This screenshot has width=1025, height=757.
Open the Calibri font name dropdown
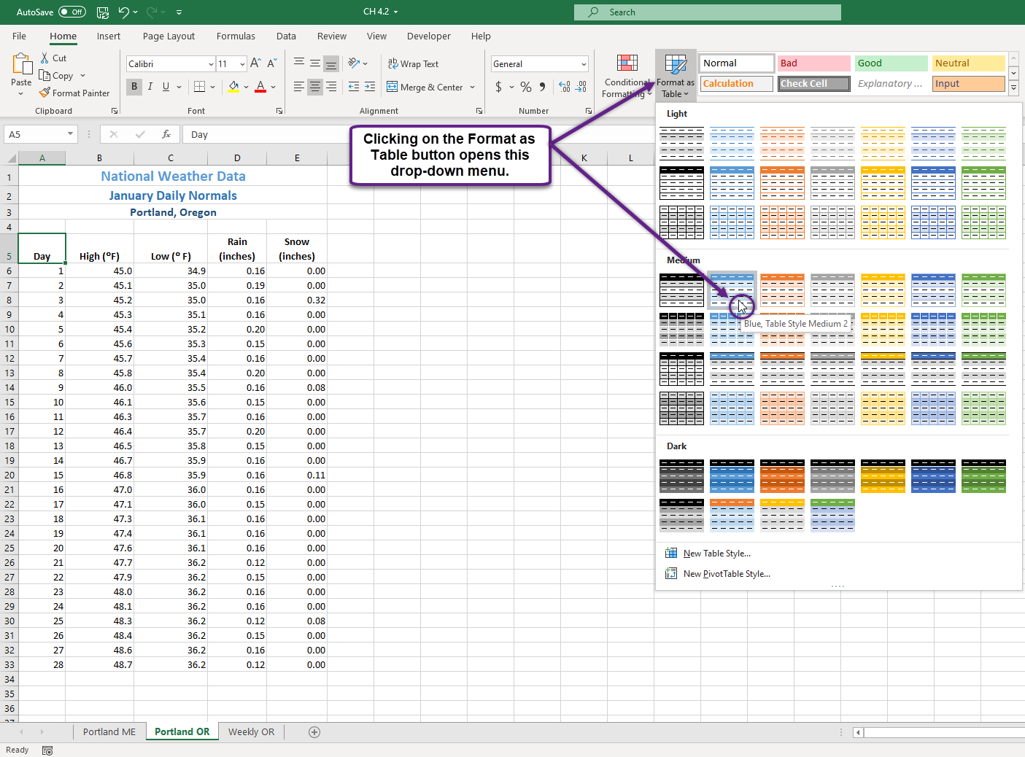tap(211, 64)
